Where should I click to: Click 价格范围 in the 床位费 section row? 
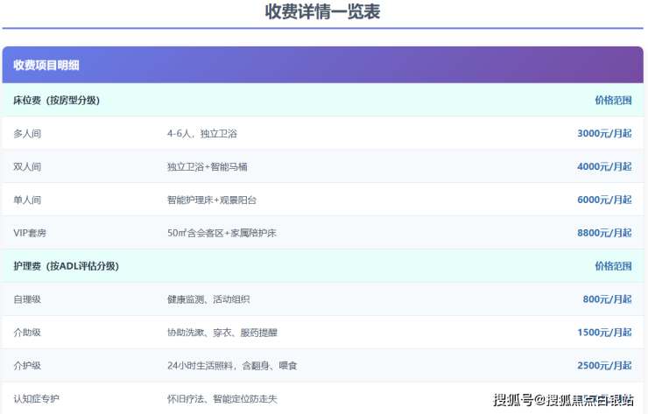613,100
